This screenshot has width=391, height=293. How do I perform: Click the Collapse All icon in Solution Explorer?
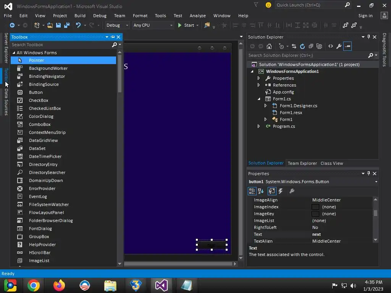tap(311, 46)
